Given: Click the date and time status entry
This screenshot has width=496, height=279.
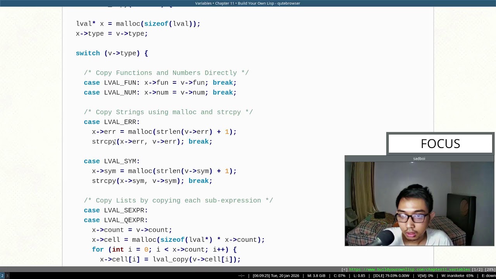Looking at the screenshot, I should click(276, 276).
